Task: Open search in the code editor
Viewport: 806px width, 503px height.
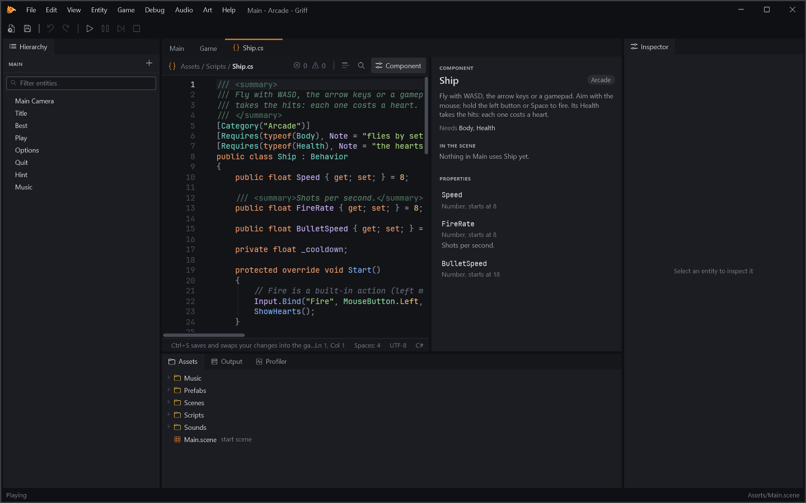Action: coord(361,65)
